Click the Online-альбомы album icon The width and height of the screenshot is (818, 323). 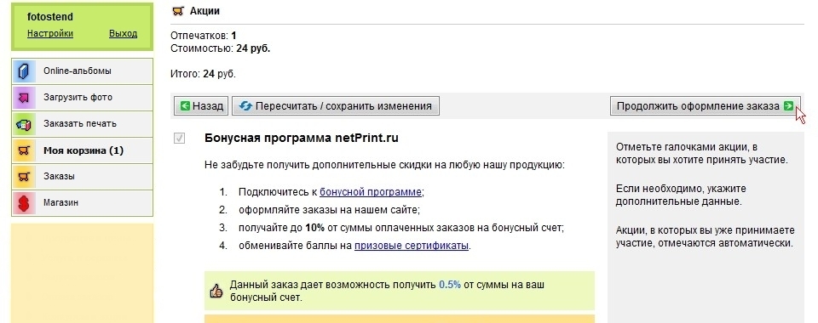point(24,71)
